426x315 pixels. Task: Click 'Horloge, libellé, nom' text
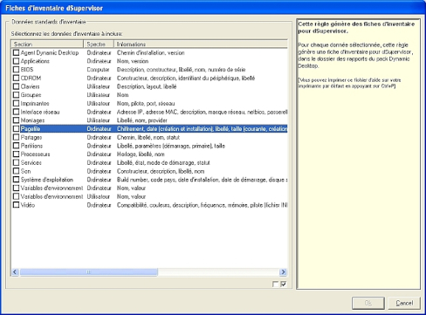(141, 154)
